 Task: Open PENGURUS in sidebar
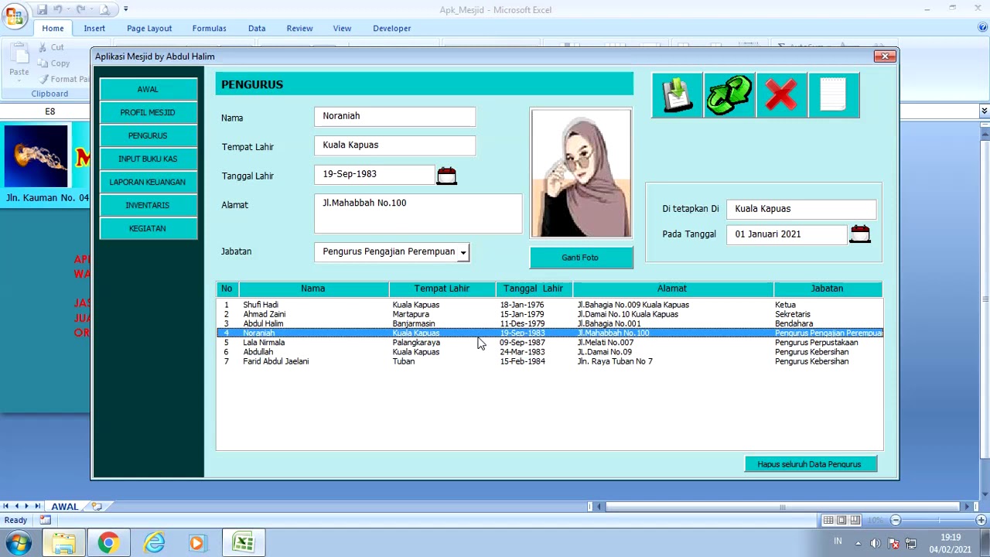point(148,136)
